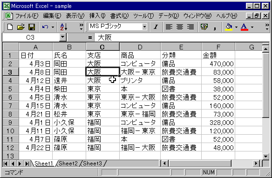Select cell プリンタ
Image resolution: width=272 pixels, height=178 pixels.
click(x=140, y=81)
